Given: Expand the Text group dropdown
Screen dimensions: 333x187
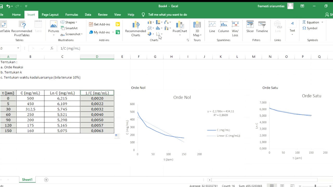Looking at the screenshot, I should coord(292,35).
